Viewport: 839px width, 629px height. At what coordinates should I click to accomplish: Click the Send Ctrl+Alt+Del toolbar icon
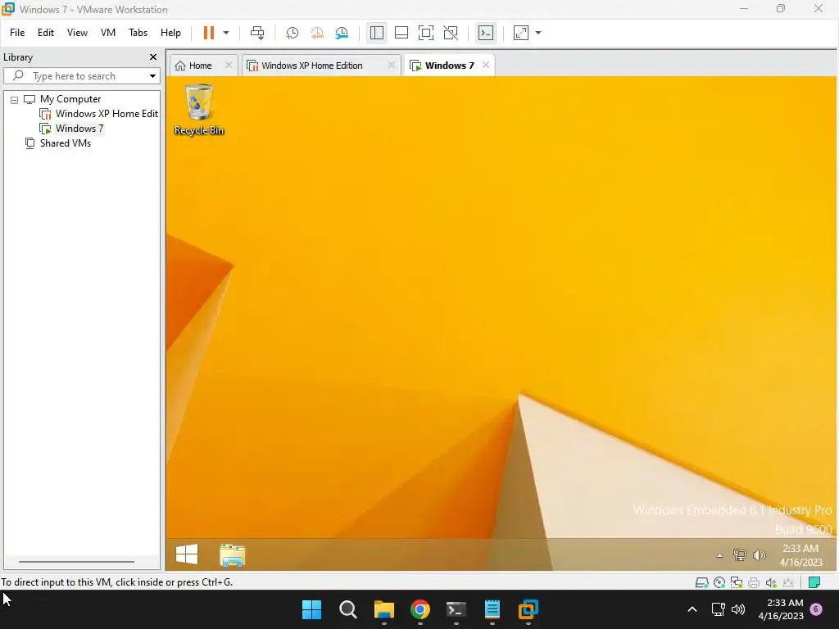pyautogui.click(x=257, y=33)
